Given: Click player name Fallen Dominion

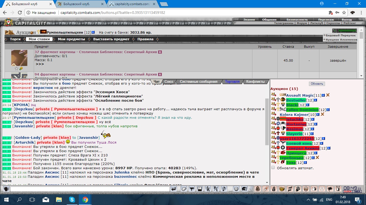Looking at the screenshot, I should (302, 110).
